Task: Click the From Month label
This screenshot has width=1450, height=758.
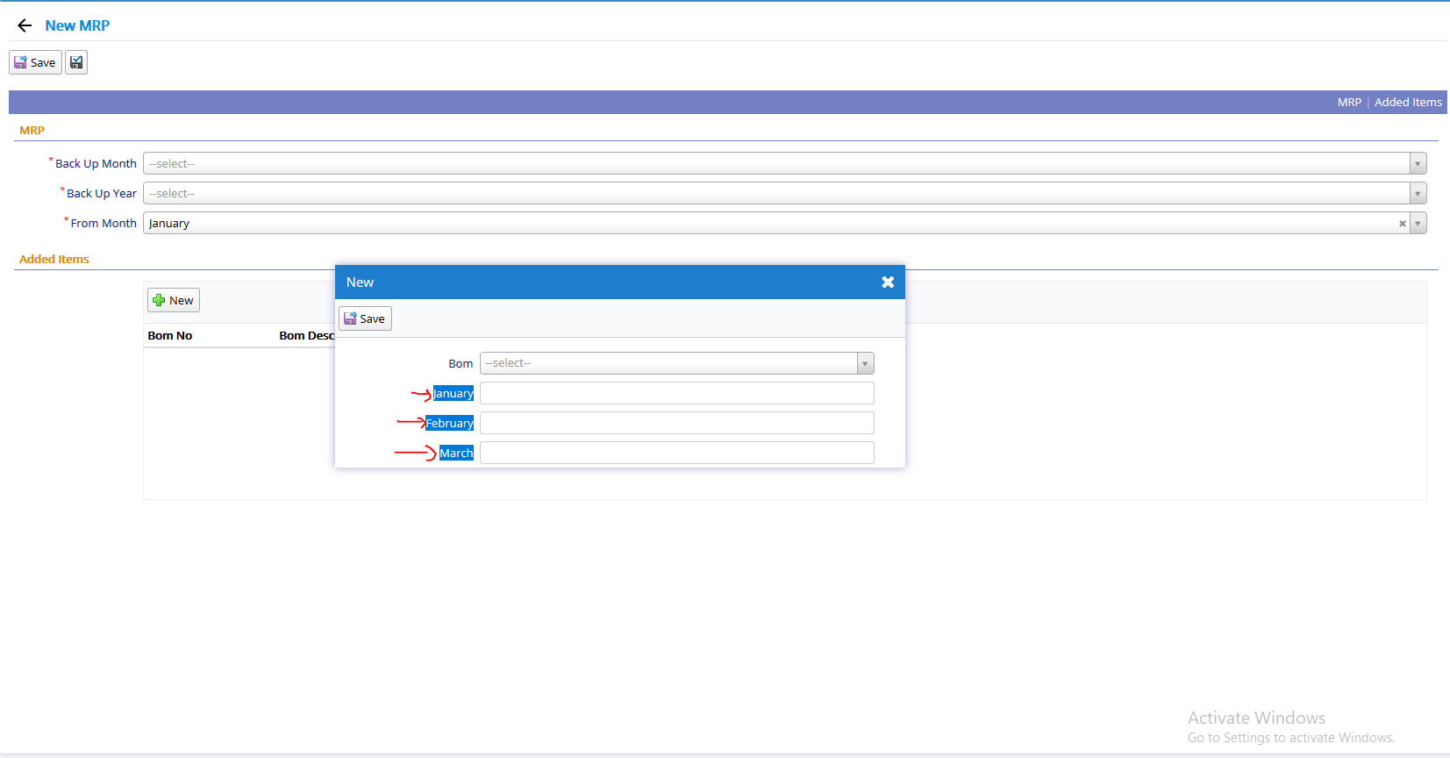Action: [x=104, y=223]
